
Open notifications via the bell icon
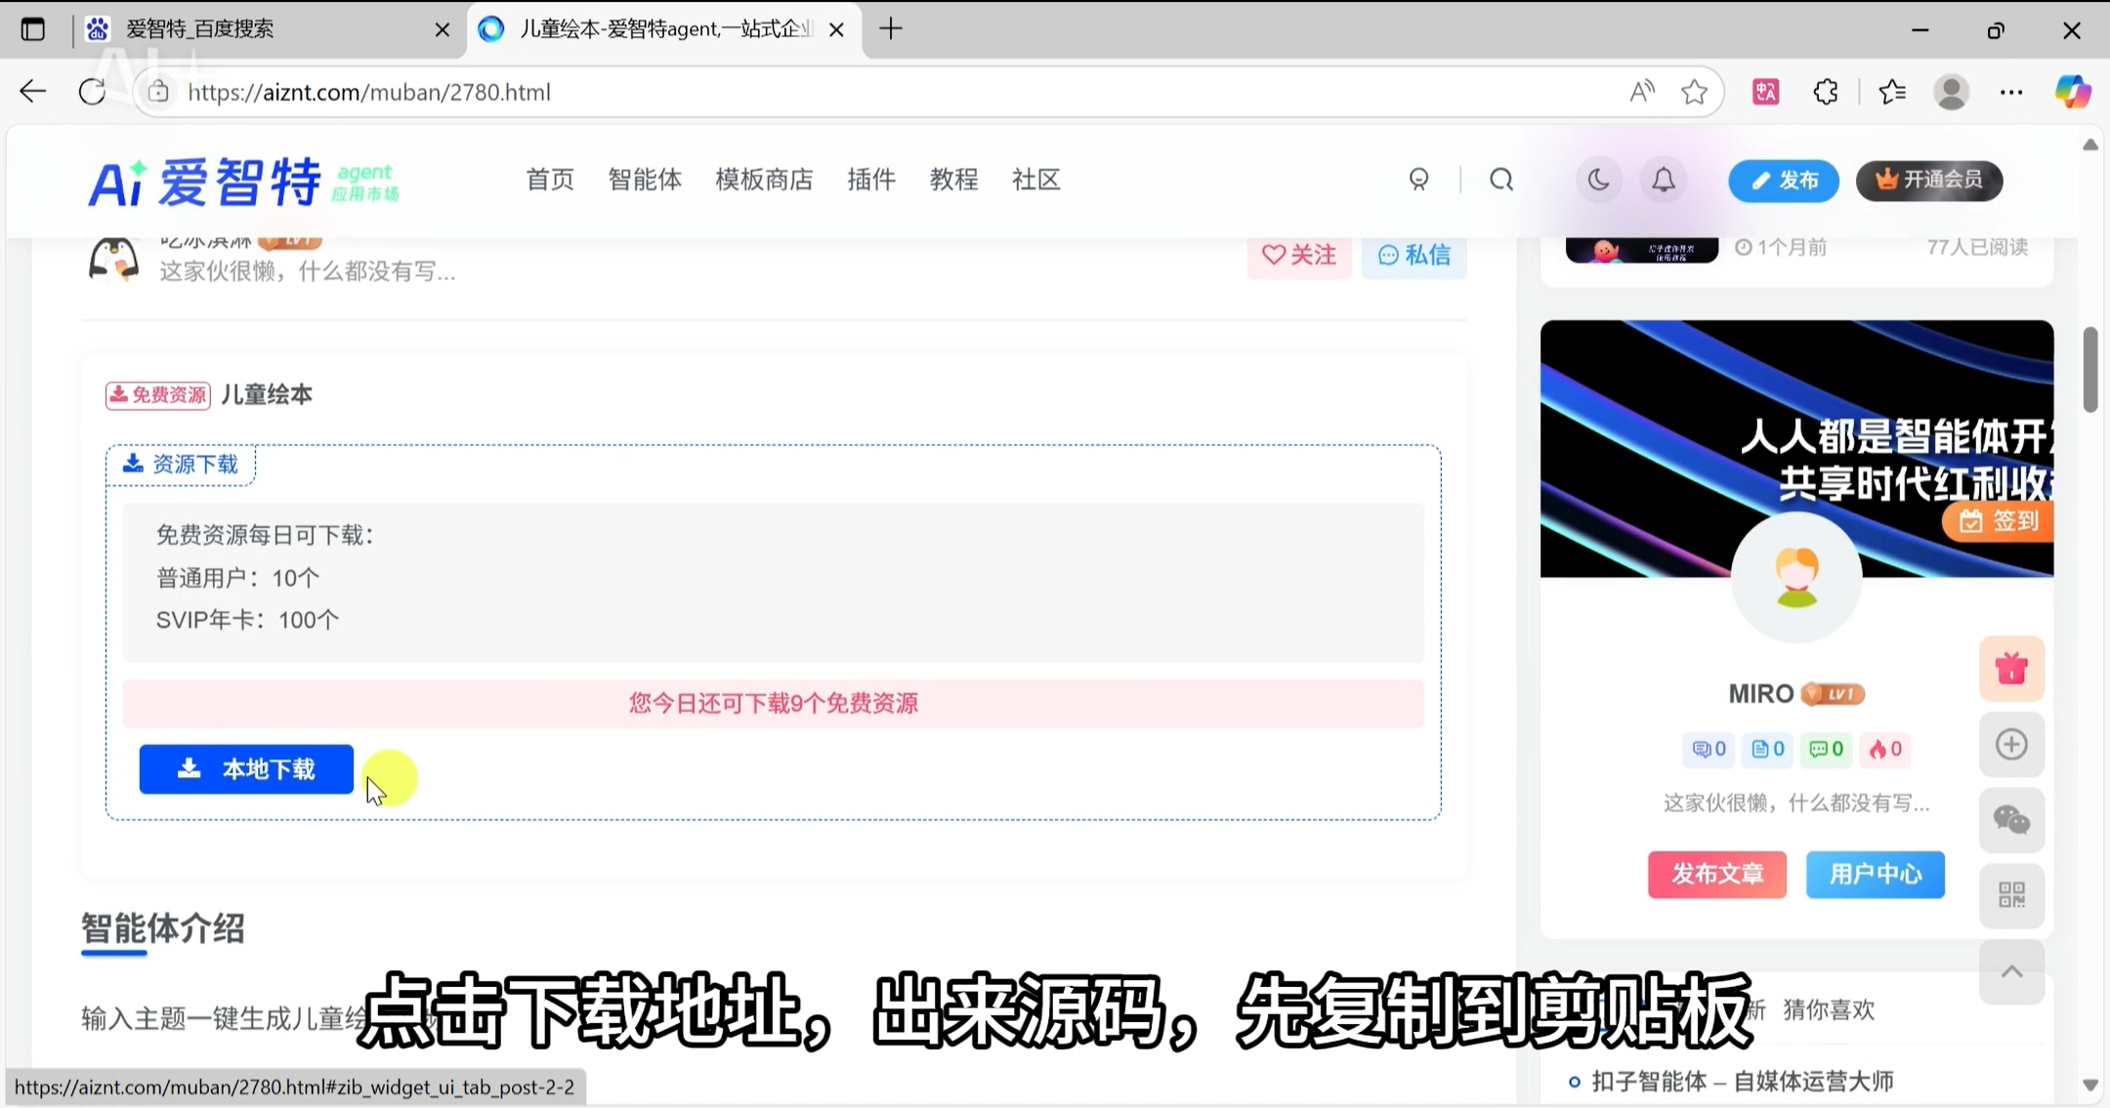click(x=1662, y=180)
